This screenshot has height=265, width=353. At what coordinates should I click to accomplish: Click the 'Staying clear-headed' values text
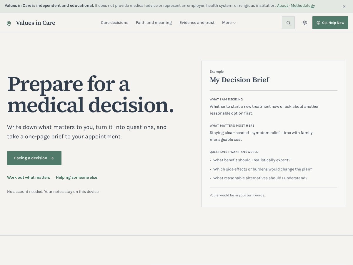(x=262, y=136)
